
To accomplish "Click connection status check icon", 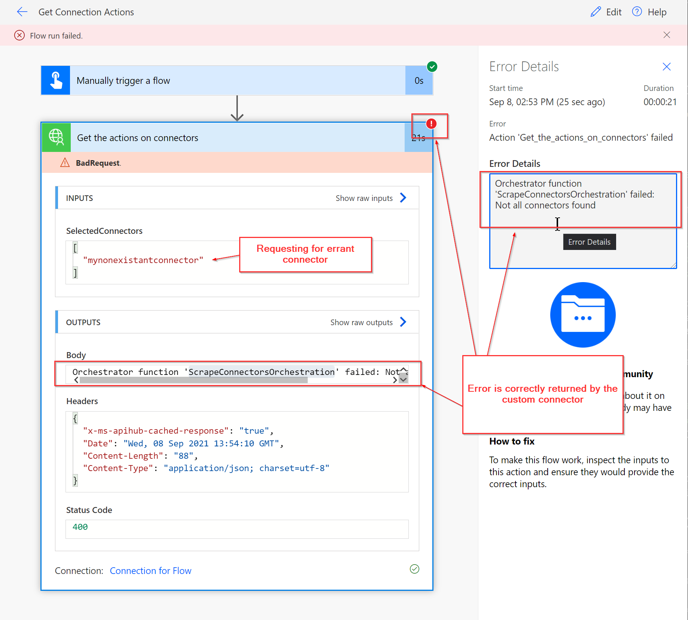I will click(414, 569).
